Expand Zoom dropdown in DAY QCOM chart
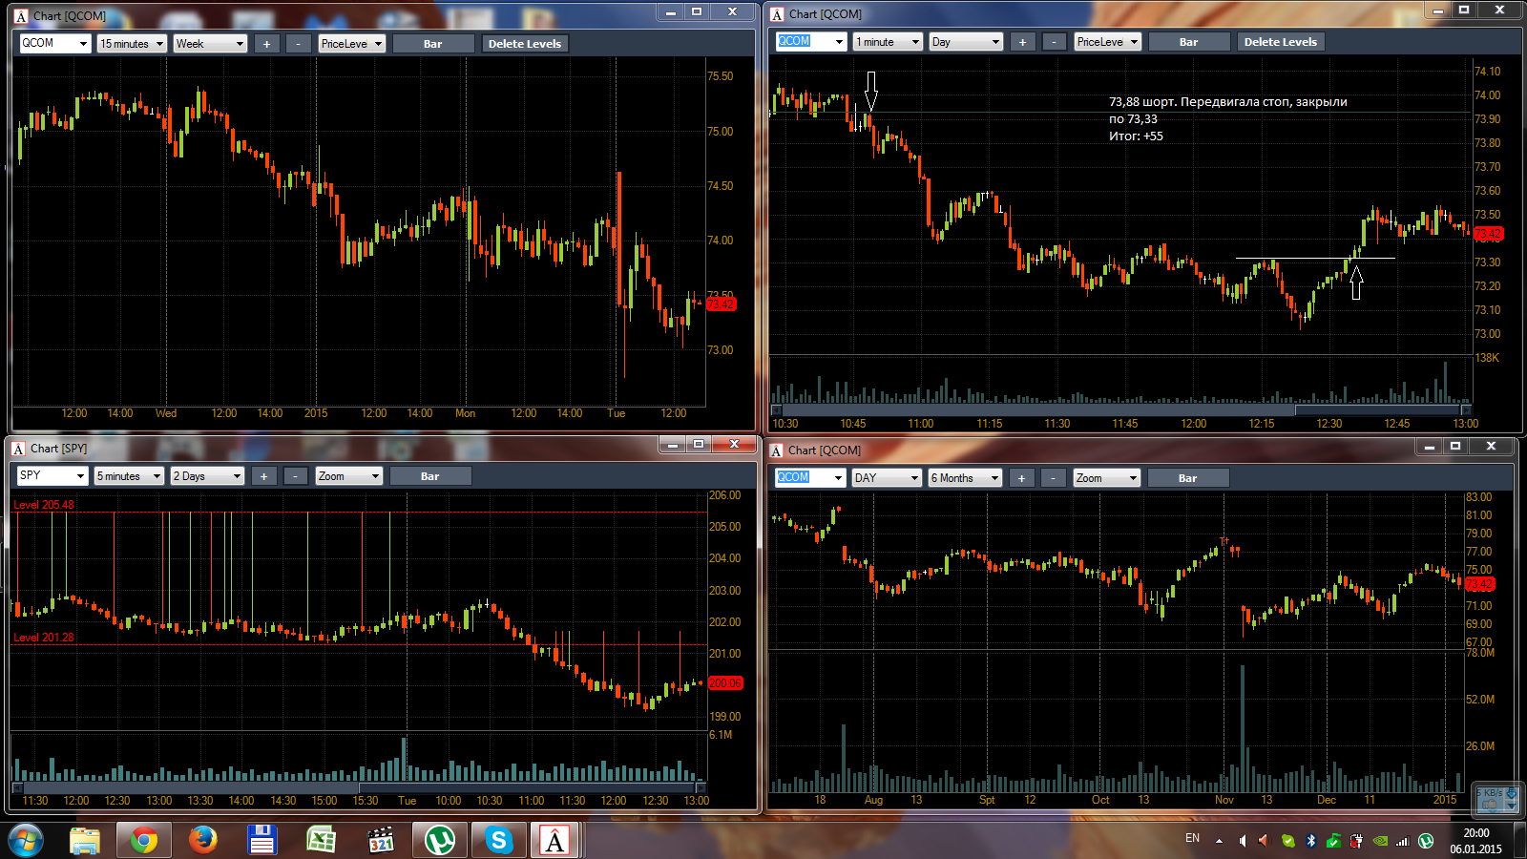This screenshot has width=1527, height=859. pyautogui.click(x=1107, y=478)
